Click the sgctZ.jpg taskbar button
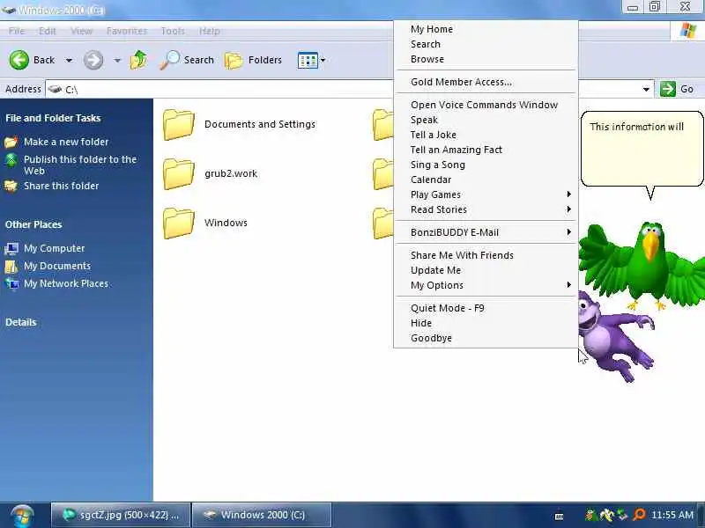This screenshot has height=528, width=705. pyautogui.click(x=121, y=515)
